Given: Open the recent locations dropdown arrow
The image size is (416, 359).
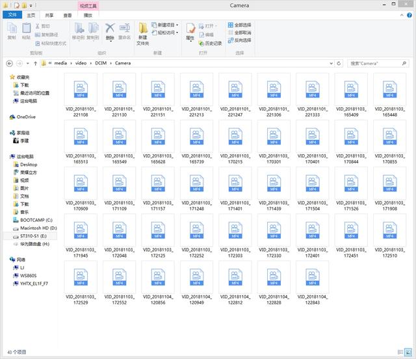Looking at the screenshot, I should pyautogui.click(x=27, y=64).
